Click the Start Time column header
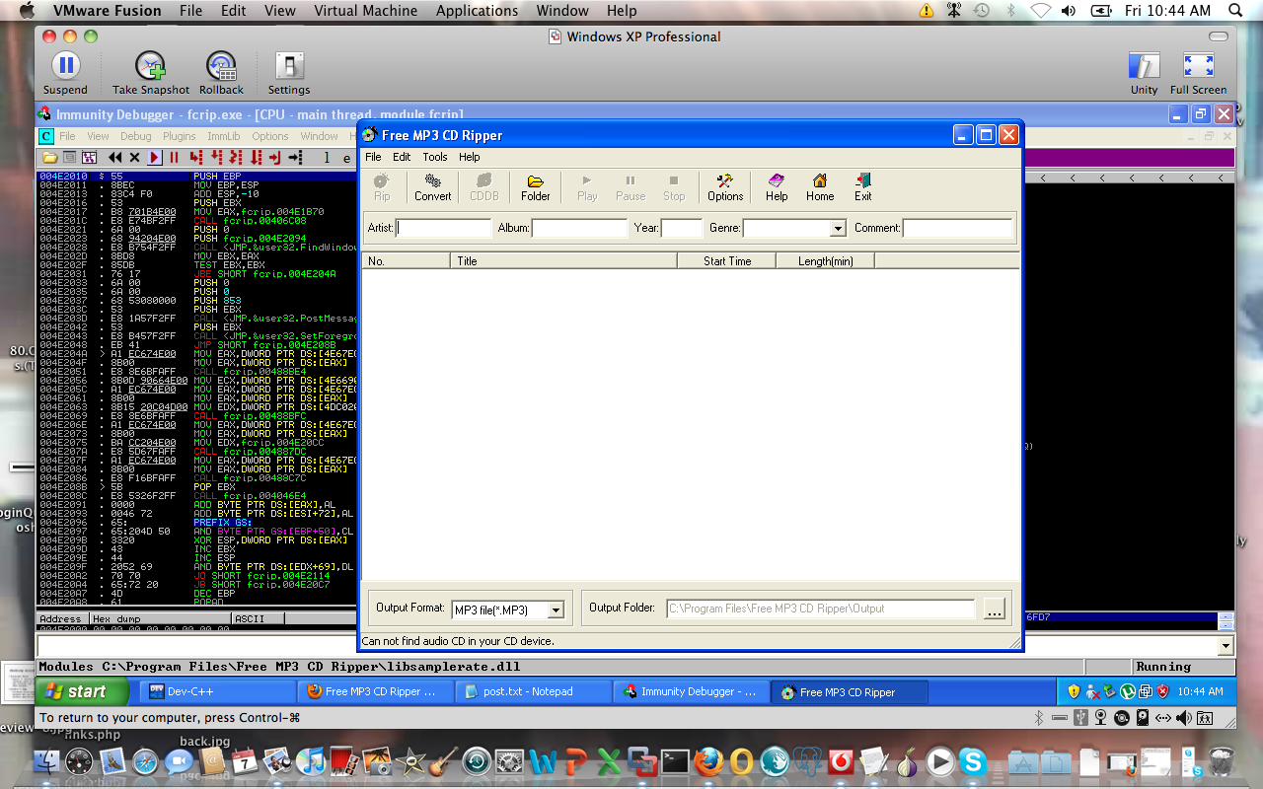This screenshot has height=789, width=1263. click(726, 261)
